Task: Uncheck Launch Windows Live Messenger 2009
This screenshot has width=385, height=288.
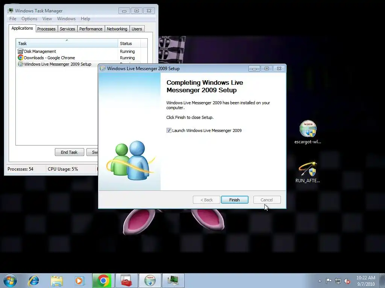Action: 169,130
